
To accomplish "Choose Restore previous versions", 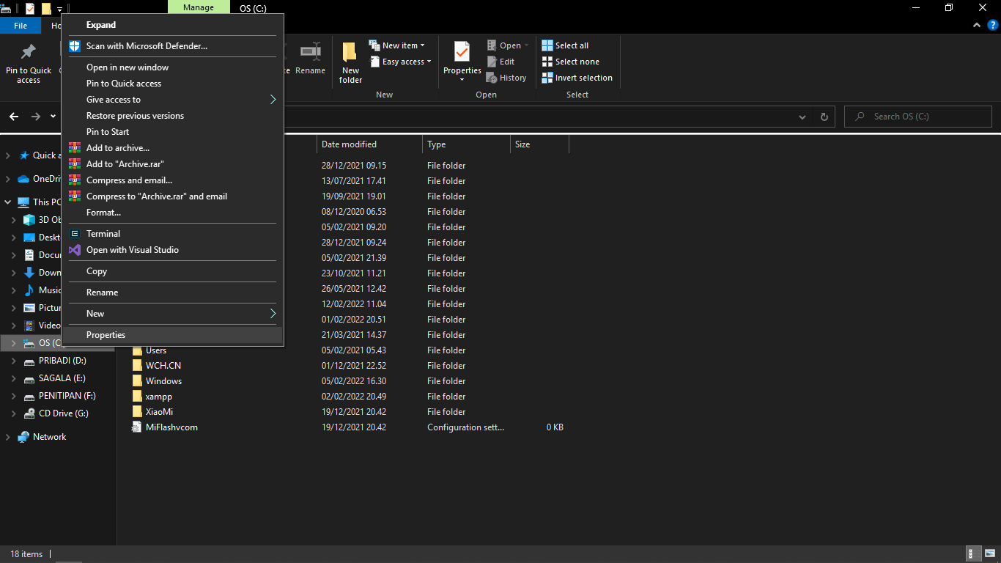I will pos(172,116).
